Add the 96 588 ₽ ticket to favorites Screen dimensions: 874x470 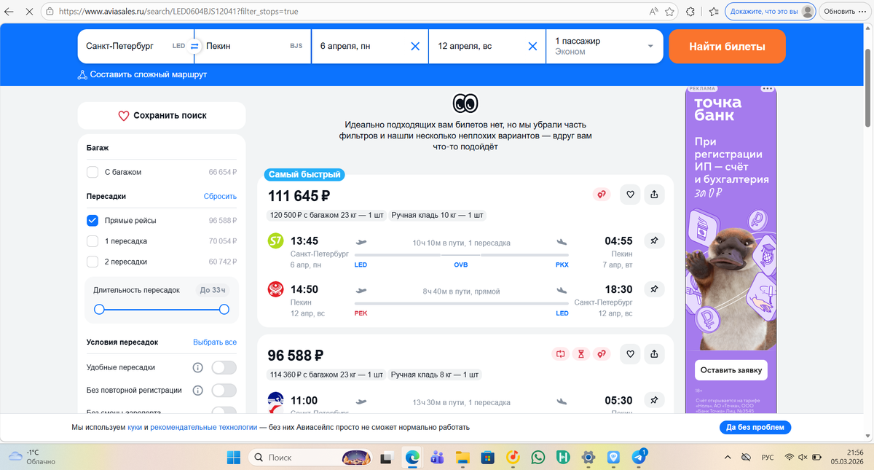[x=630, y=354]
